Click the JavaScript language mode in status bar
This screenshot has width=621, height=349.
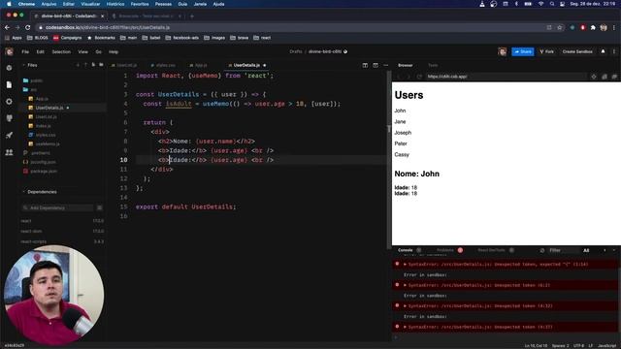[x=605, y=346]
